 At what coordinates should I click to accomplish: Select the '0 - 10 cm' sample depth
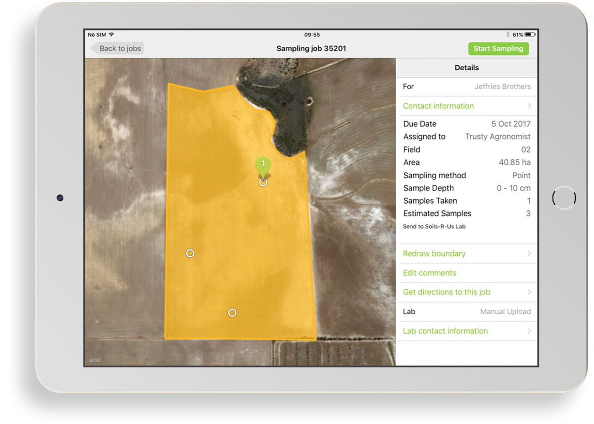[513, 188]
